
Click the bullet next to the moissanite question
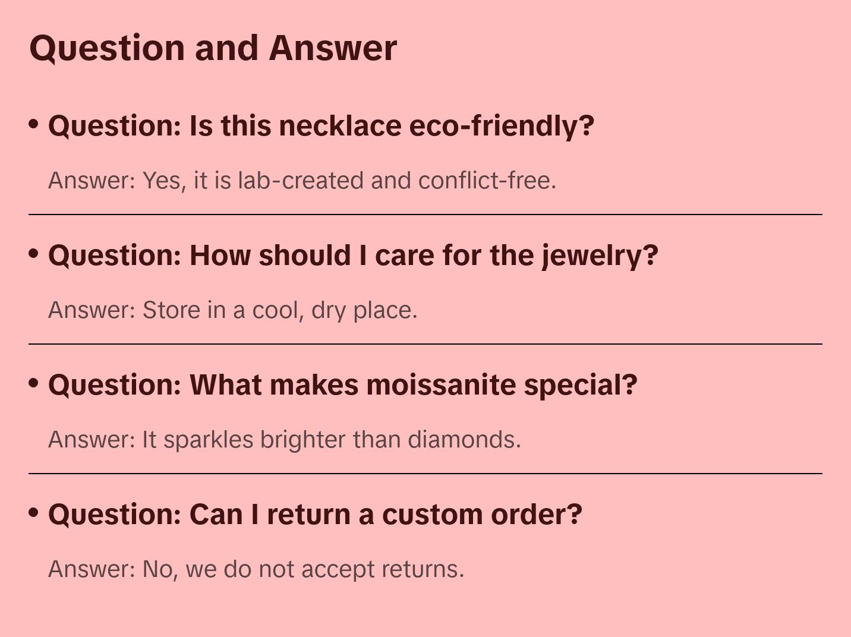(34, 383)
